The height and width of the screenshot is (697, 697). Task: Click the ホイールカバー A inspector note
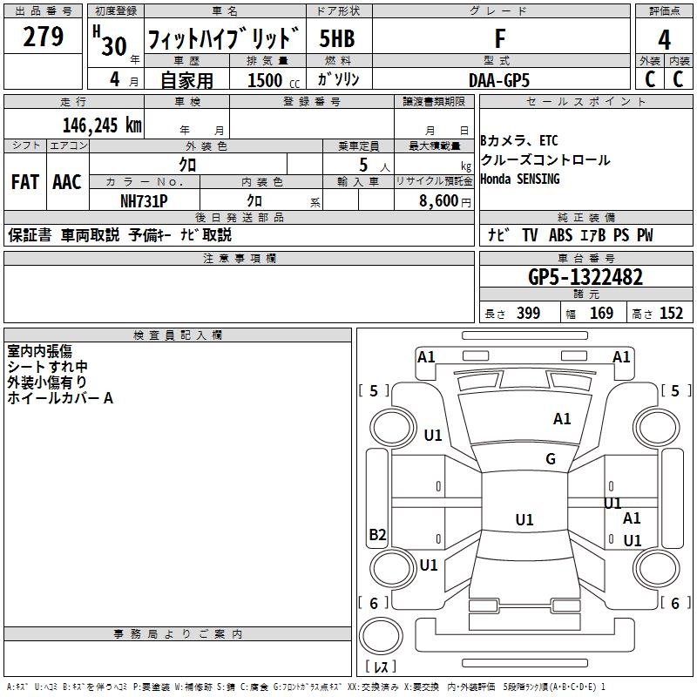pos(60,398)
